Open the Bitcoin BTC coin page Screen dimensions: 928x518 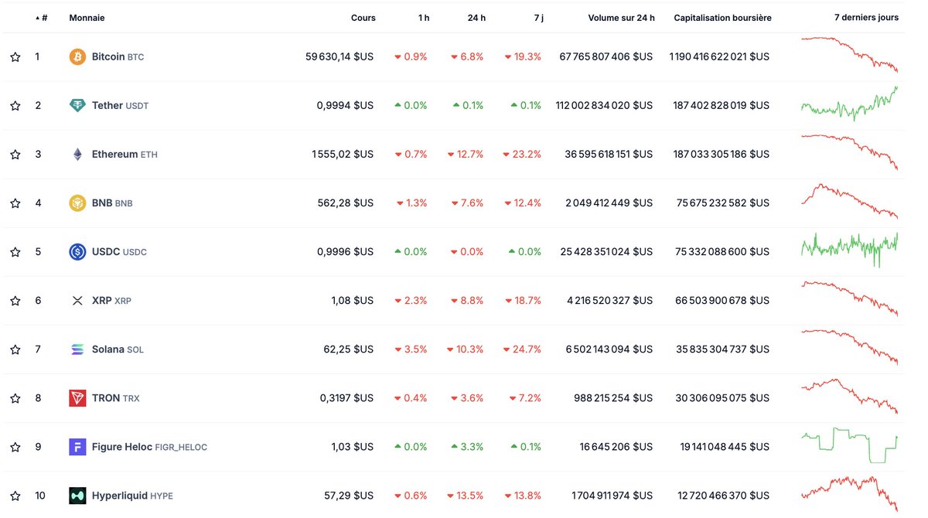[x=118, y=57]
